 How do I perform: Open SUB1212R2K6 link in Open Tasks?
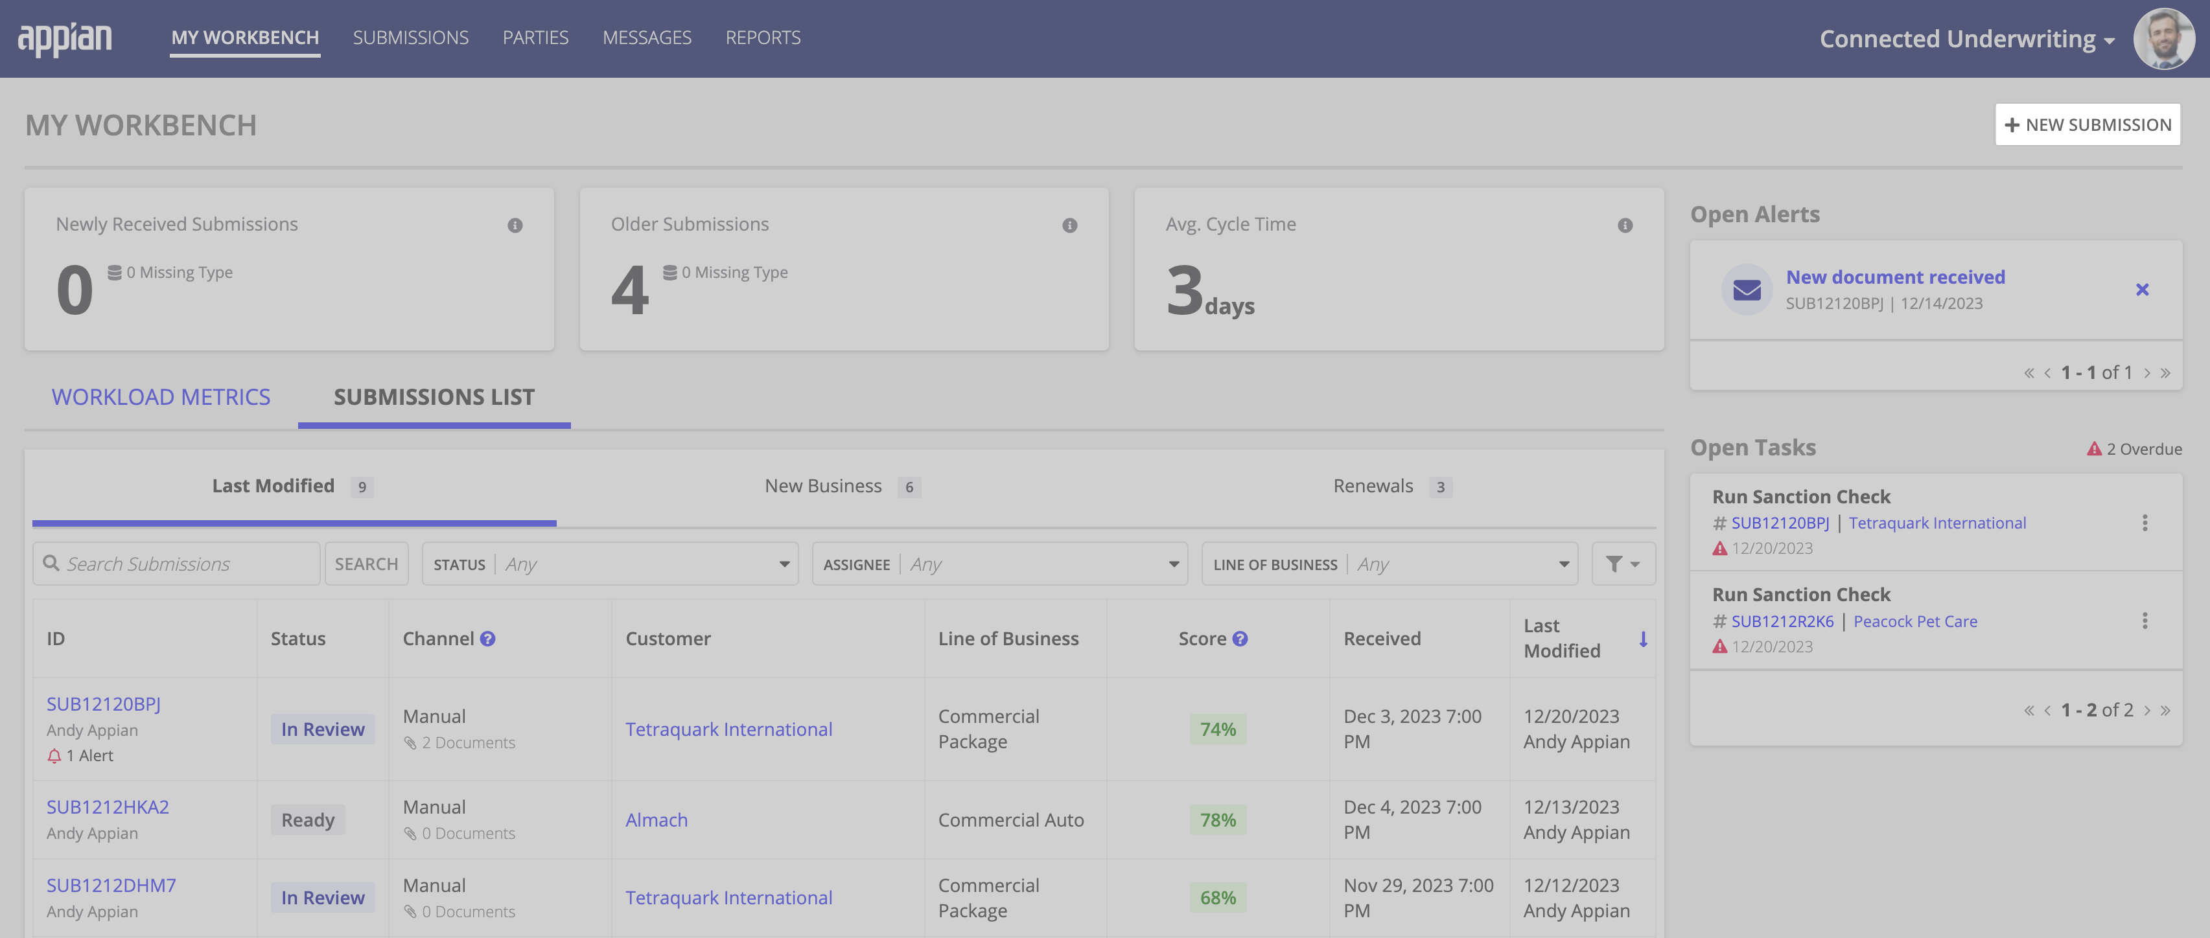(1782, 622)
